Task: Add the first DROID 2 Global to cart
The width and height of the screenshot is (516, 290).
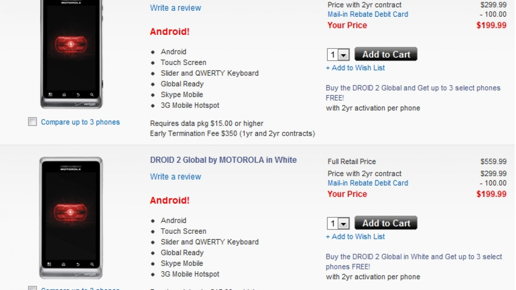Action: (386, 54)
